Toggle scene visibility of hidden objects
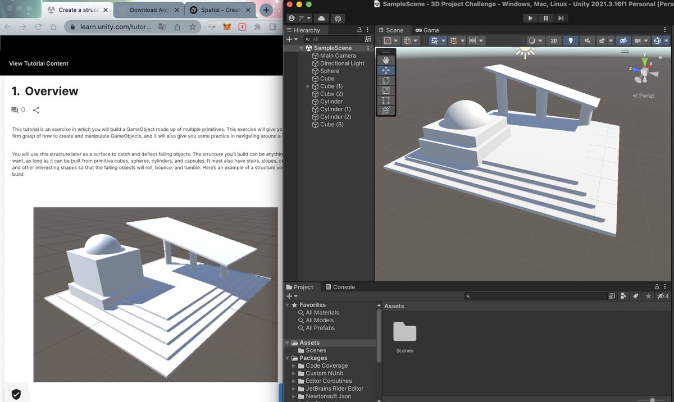 [622, 40]
